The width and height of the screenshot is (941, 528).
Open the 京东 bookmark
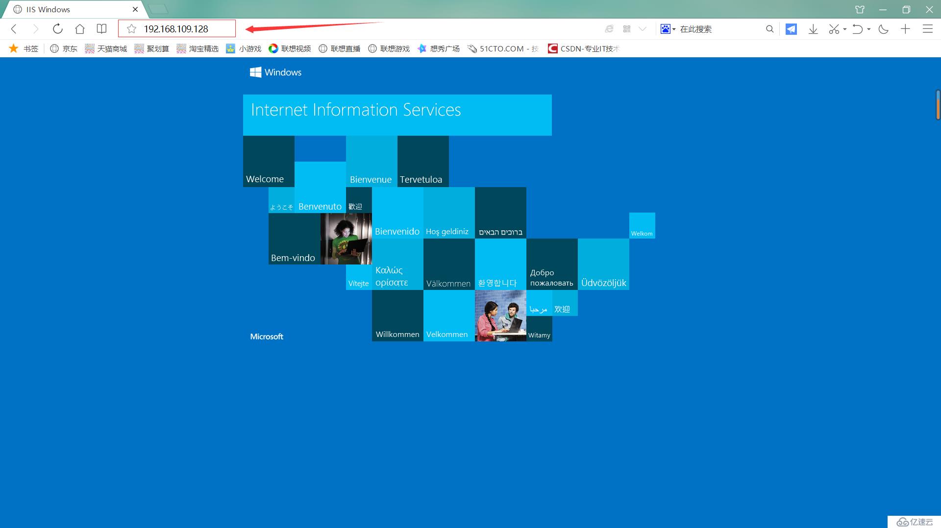pyautogui.click(x=64, y=48)
